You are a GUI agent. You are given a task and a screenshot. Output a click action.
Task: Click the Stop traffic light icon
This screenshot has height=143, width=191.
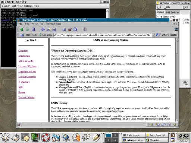coord(85,29)
